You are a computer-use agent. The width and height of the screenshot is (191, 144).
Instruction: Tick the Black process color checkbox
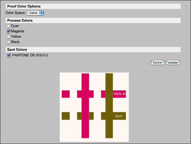(x=8, y=42)
